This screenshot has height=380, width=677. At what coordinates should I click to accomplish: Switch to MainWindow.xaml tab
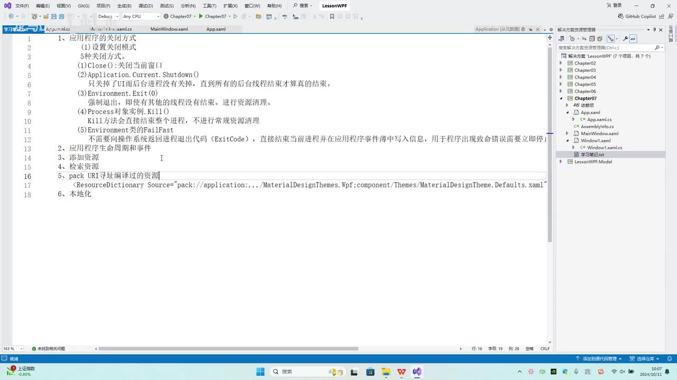[169, 30]
